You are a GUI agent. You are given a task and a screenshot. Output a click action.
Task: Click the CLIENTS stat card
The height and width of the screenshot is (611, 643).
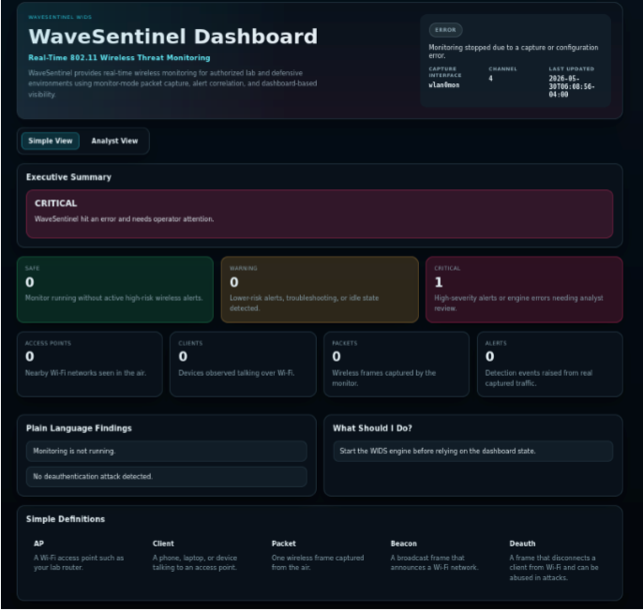pos(243,365)
